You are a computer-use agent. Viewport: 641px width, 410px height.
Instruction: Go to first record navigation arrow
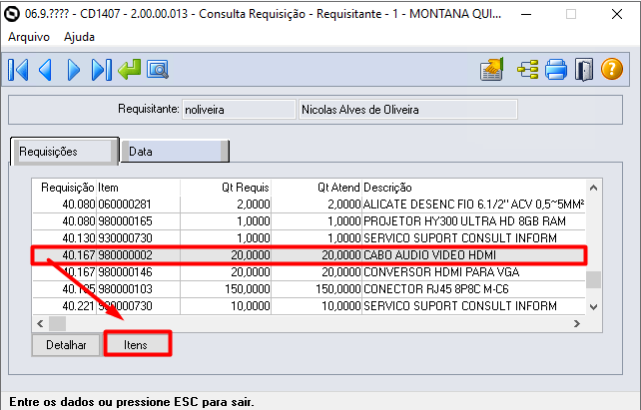[x=18, y=70]
